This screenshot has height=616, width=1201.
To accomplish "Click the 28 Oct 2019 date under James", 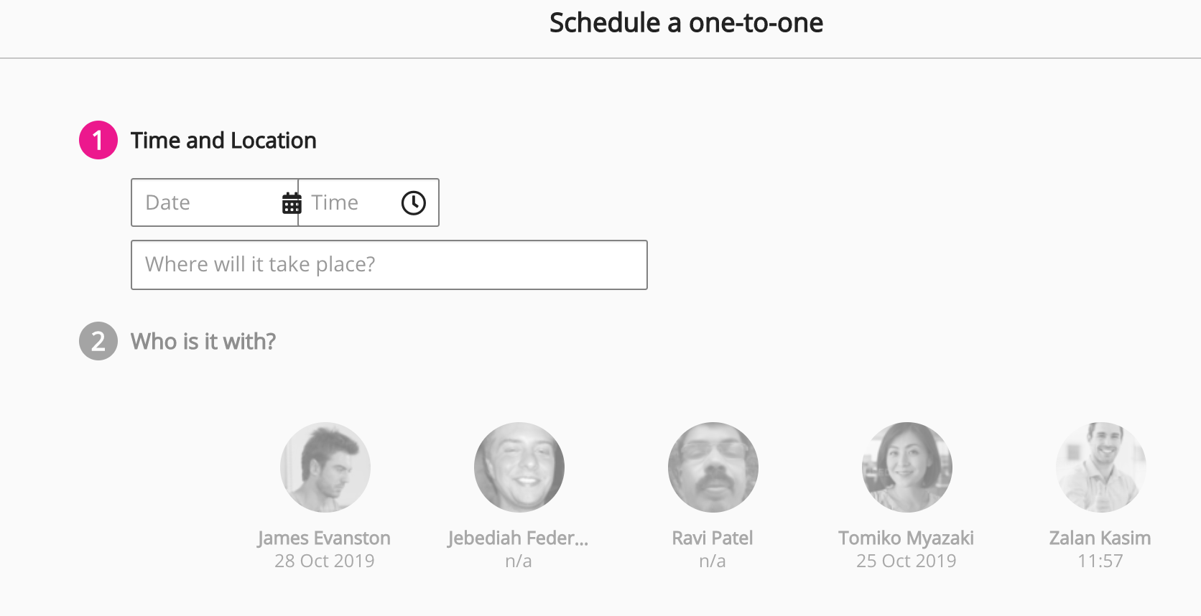I will pyautogui.click(x=325, y=561).
